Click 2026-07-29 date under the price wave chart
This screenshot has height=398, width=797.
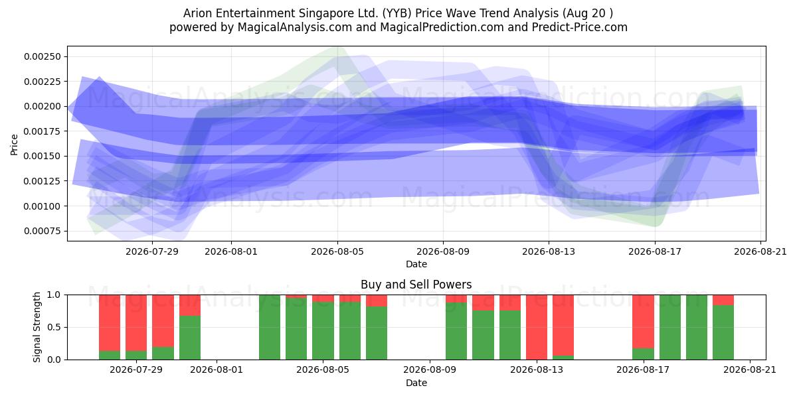point(152,251)
